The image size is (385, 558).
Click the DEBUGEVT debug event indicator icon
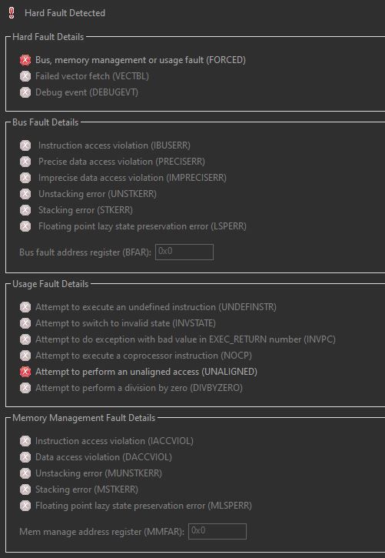(25, 92)
